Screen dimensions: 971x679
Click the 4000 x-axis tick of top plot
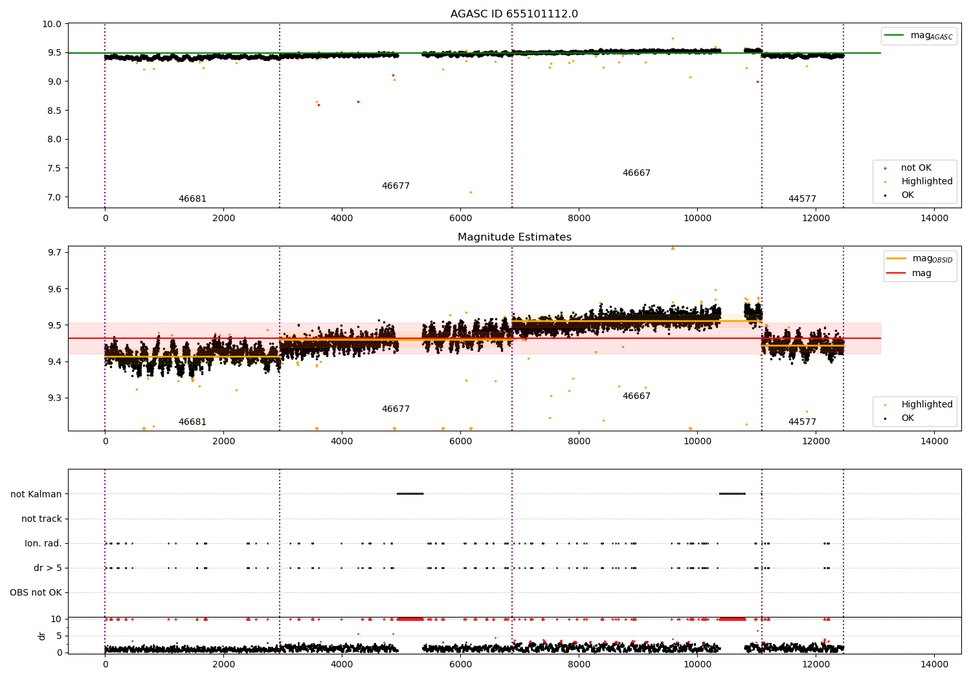342,219
